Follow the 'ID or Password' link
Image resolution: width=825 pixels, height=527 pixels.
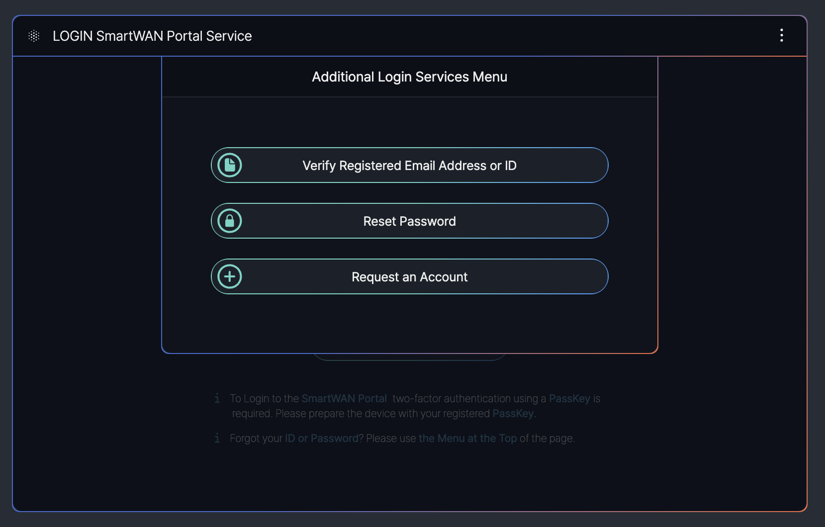pos(321,439)
